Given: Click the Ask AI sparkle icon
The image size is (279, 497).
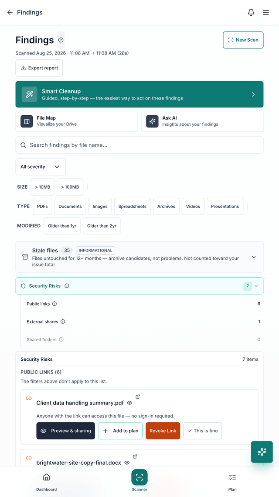Looking at the screenshot, I should pos(152,121).
